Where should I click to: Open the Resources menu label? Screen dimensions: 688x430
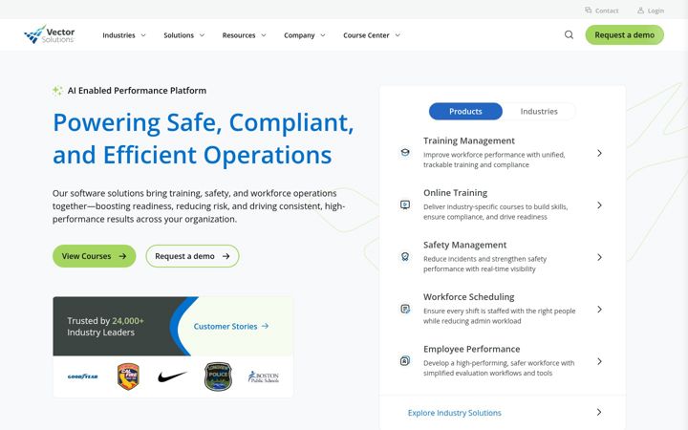[x=239, y=35]
